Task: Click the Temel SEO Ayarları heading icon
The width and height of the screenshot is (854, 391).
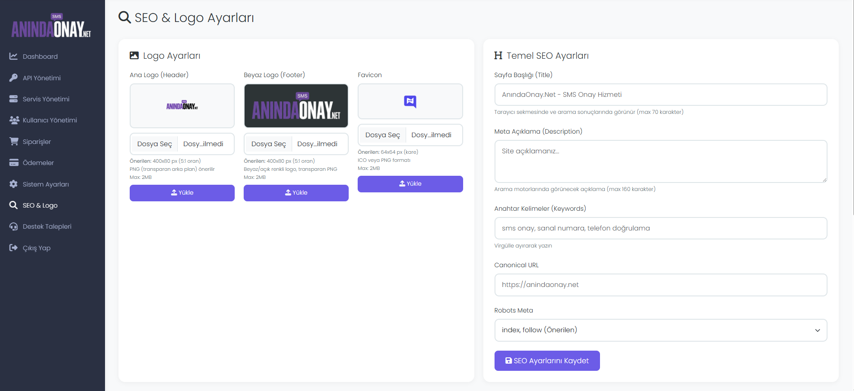Action: [498, 56]
